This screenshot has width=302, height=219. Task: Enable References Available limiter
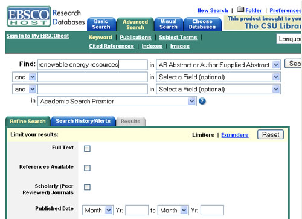coord(87,168)
